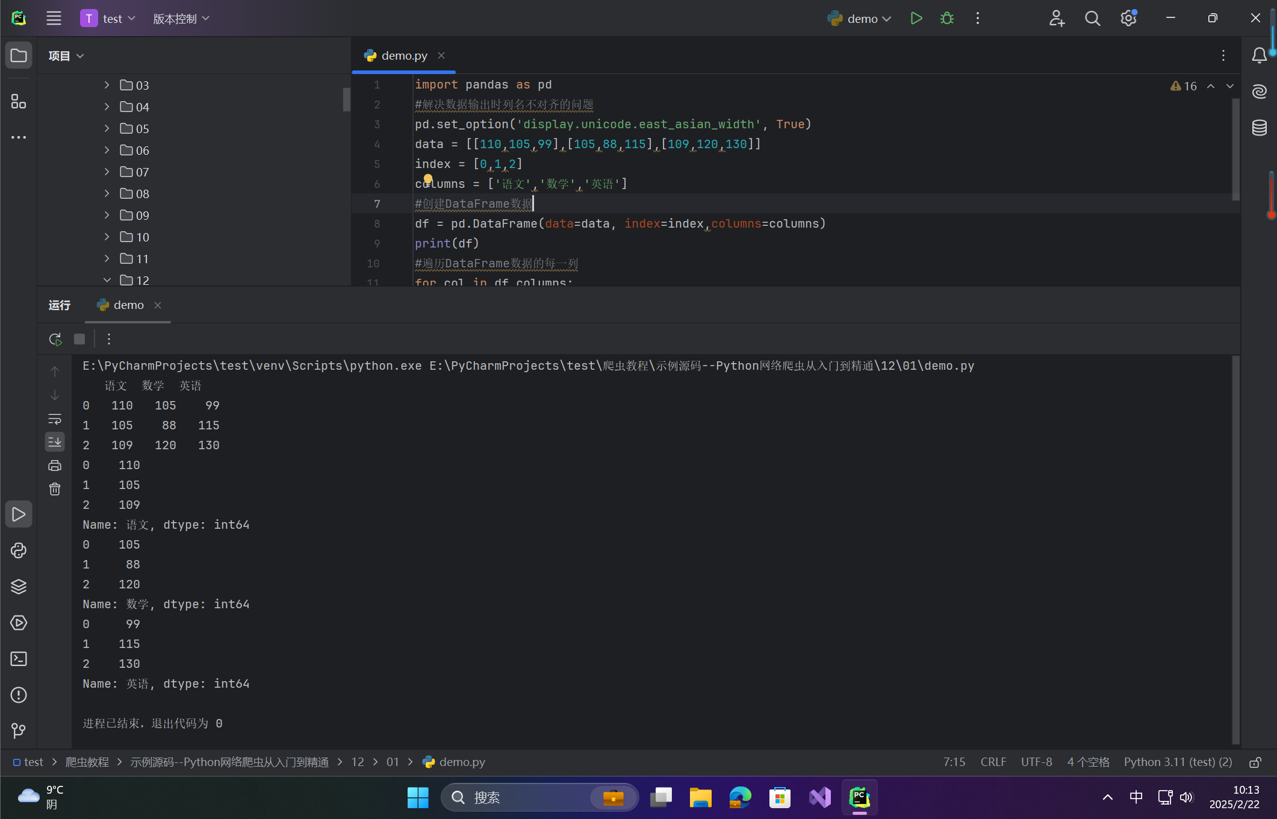Click the Debug bug icon
Viewport: 1277px width, 819px height.
(x=946, y=19)
